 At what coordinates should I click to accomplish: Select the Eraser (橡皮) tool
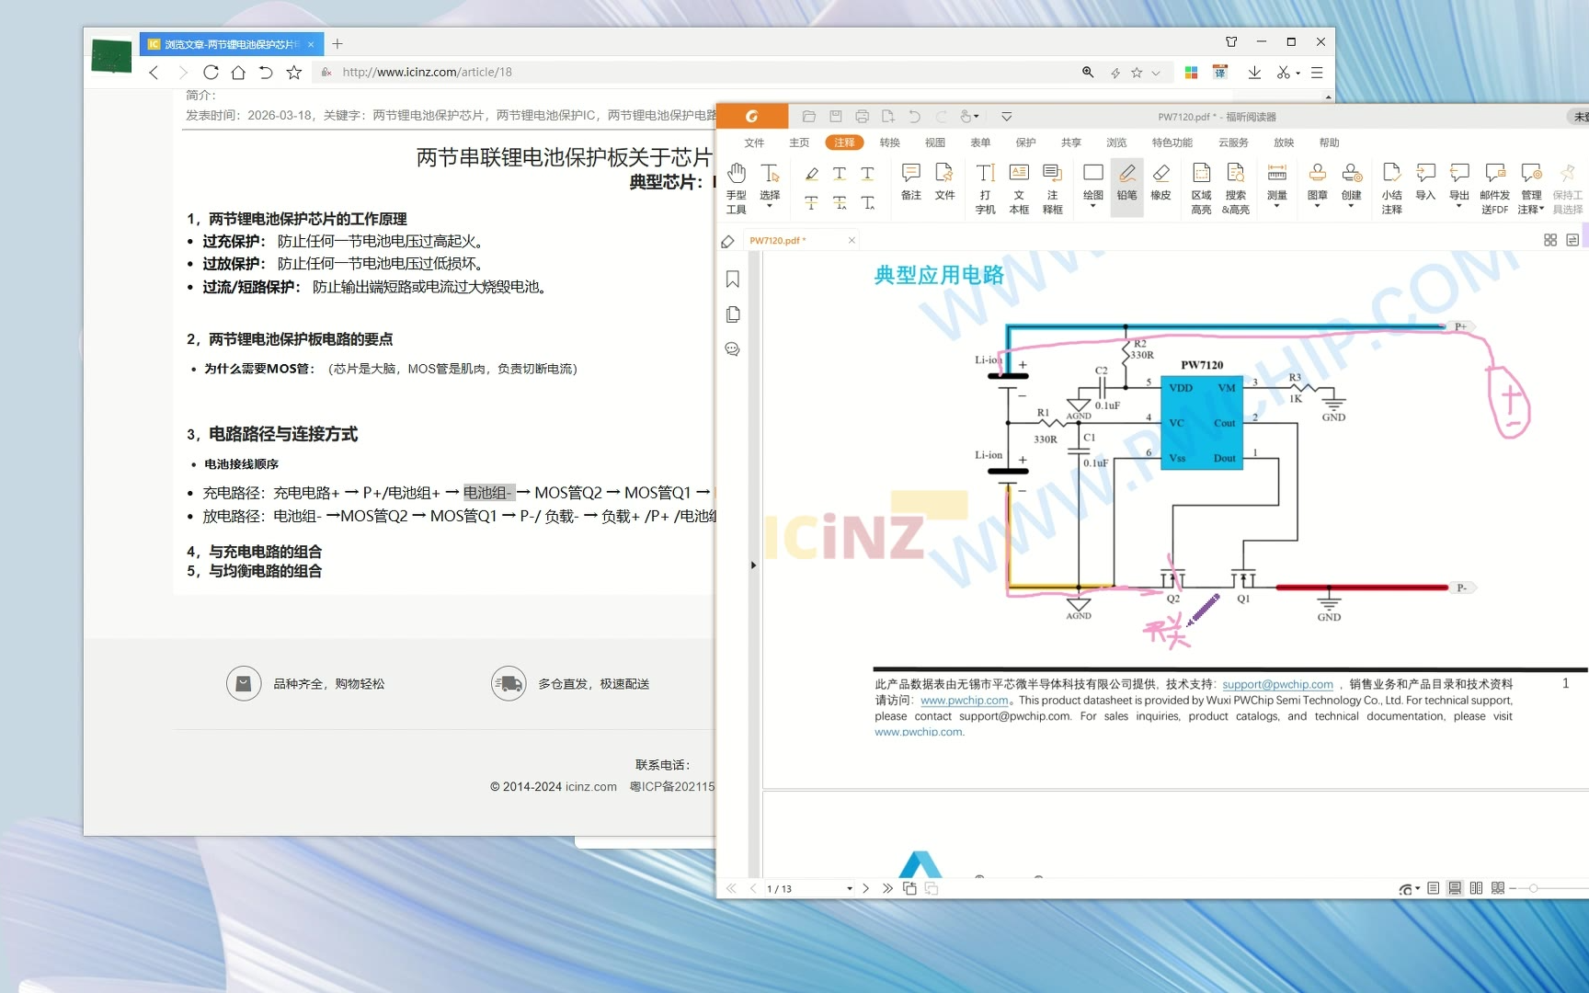(1160, 182)
